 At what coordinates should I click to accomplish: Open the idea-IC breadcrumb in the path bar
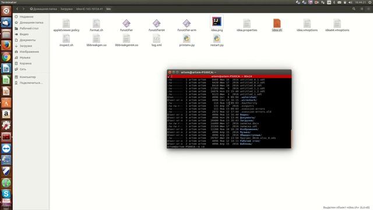[89, 9]
